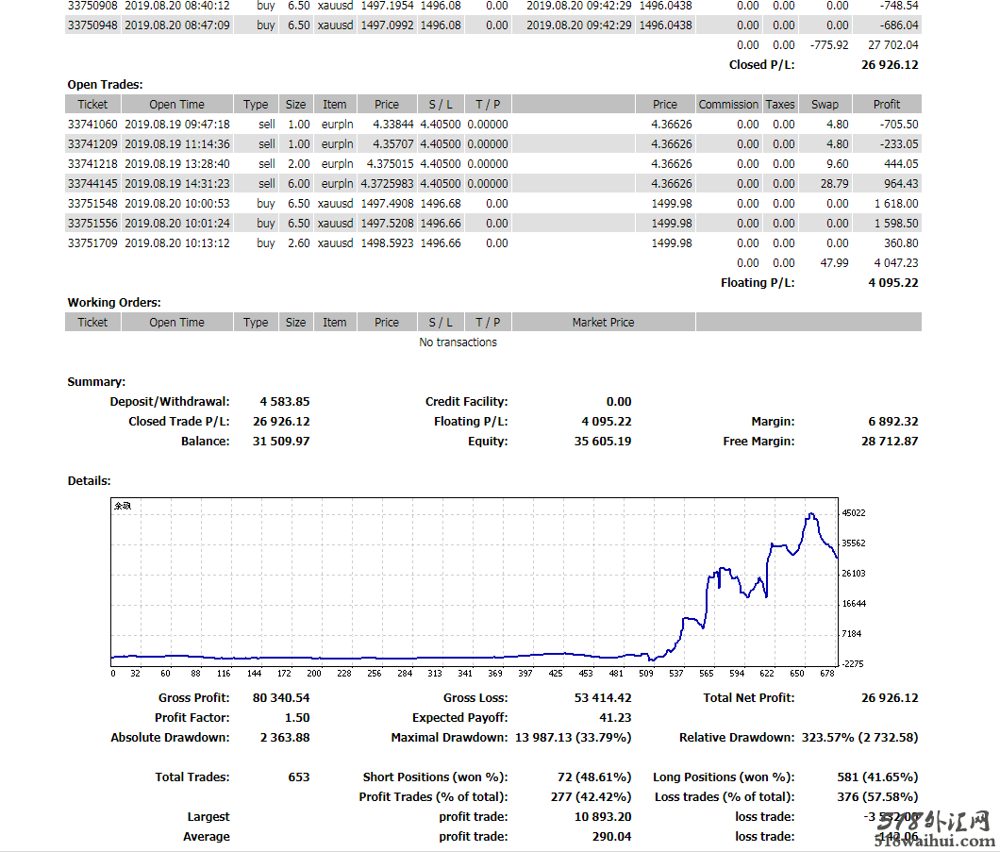Click Market Price header in Working Orders
This screenshot has width=1000, height=852.
[x=603, y=323]
